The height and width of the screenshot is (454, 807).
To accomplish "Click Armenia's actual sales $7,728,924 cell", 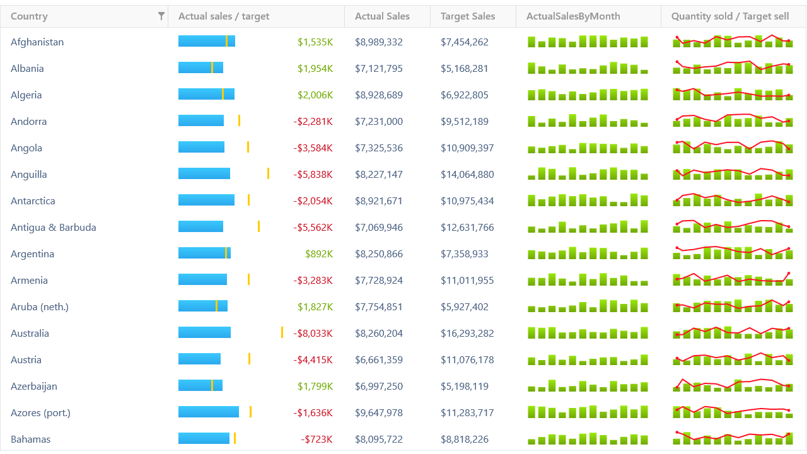I will click(x=379, y=280).
